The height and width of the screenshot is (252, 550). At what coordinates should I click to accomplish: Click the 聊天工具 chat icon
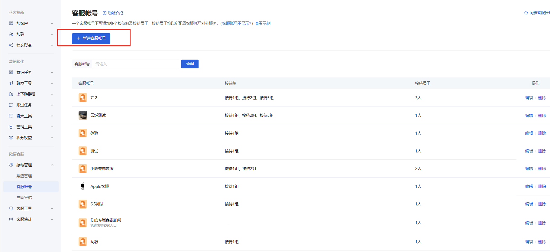click(11, 116)
